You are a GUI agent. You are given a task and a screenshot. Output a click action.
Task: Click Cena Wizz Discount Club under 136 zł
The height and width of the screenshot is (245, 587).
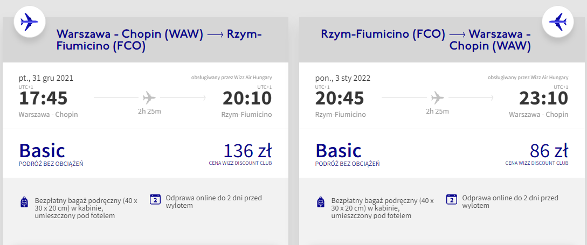click(x=240, y=163)
